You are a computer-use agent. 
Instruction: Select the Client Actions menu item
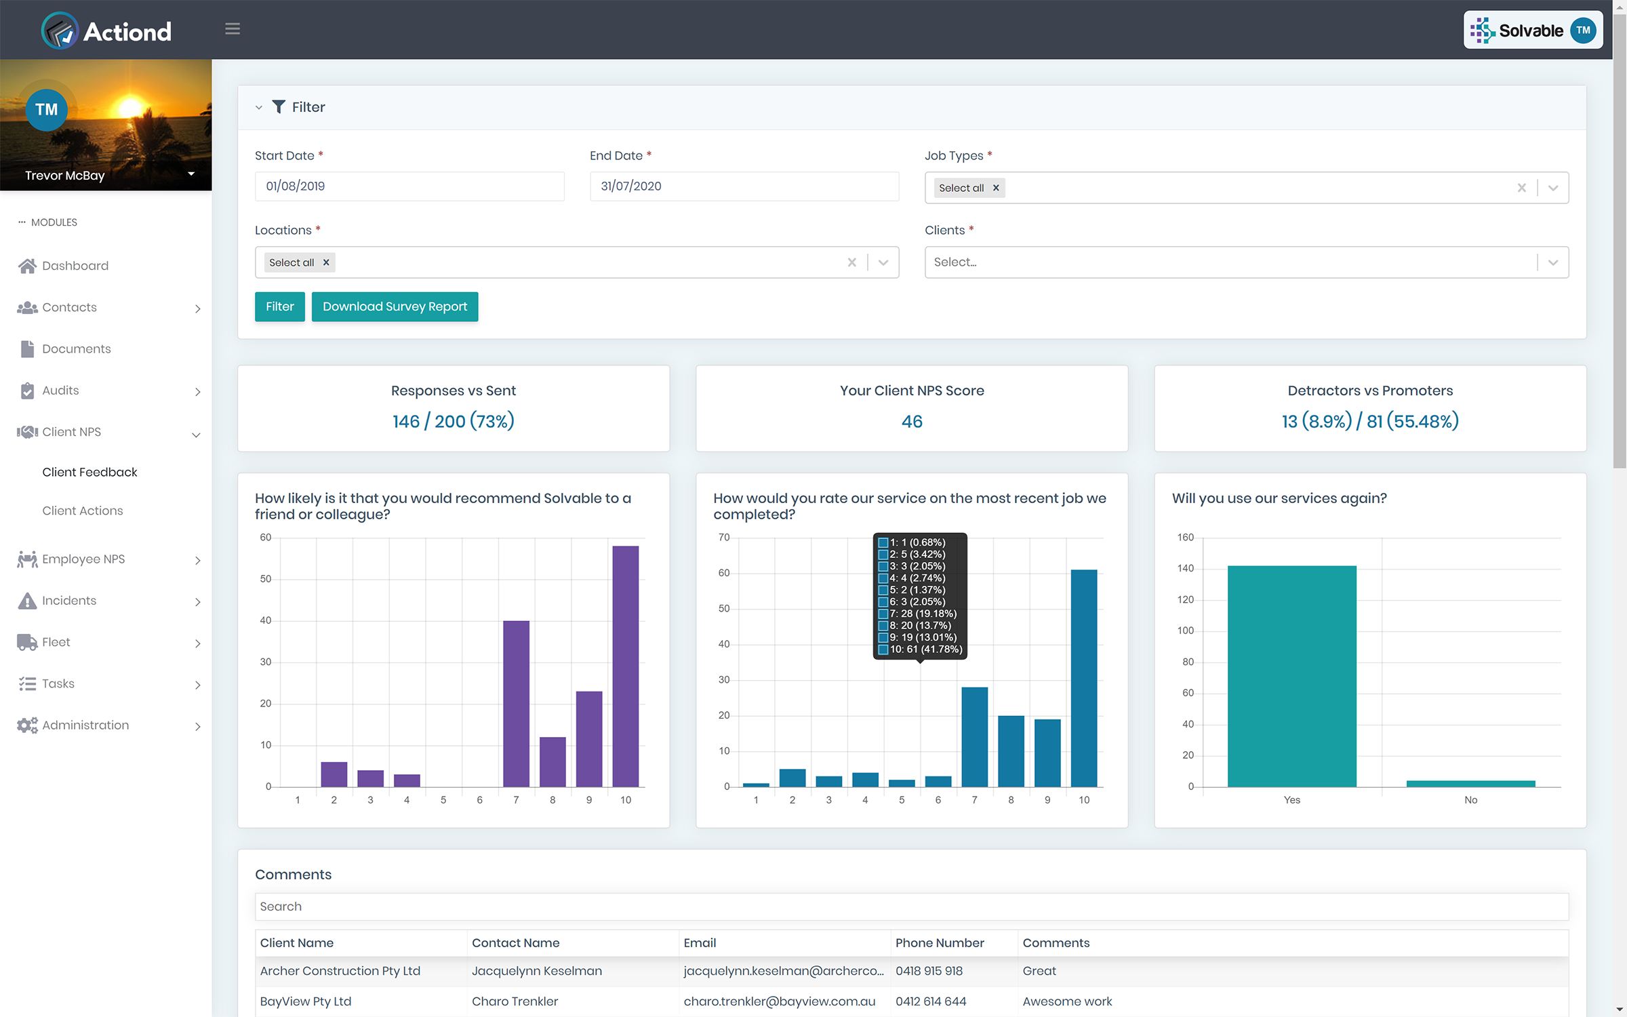click(82, 510)
